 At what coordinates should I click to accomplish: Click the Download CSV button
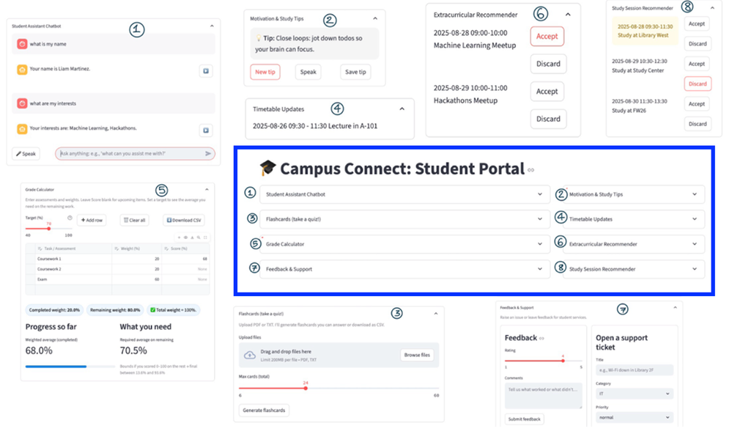183,220
